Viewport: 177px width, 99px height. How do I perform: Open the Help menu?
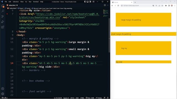coord(42,2)
